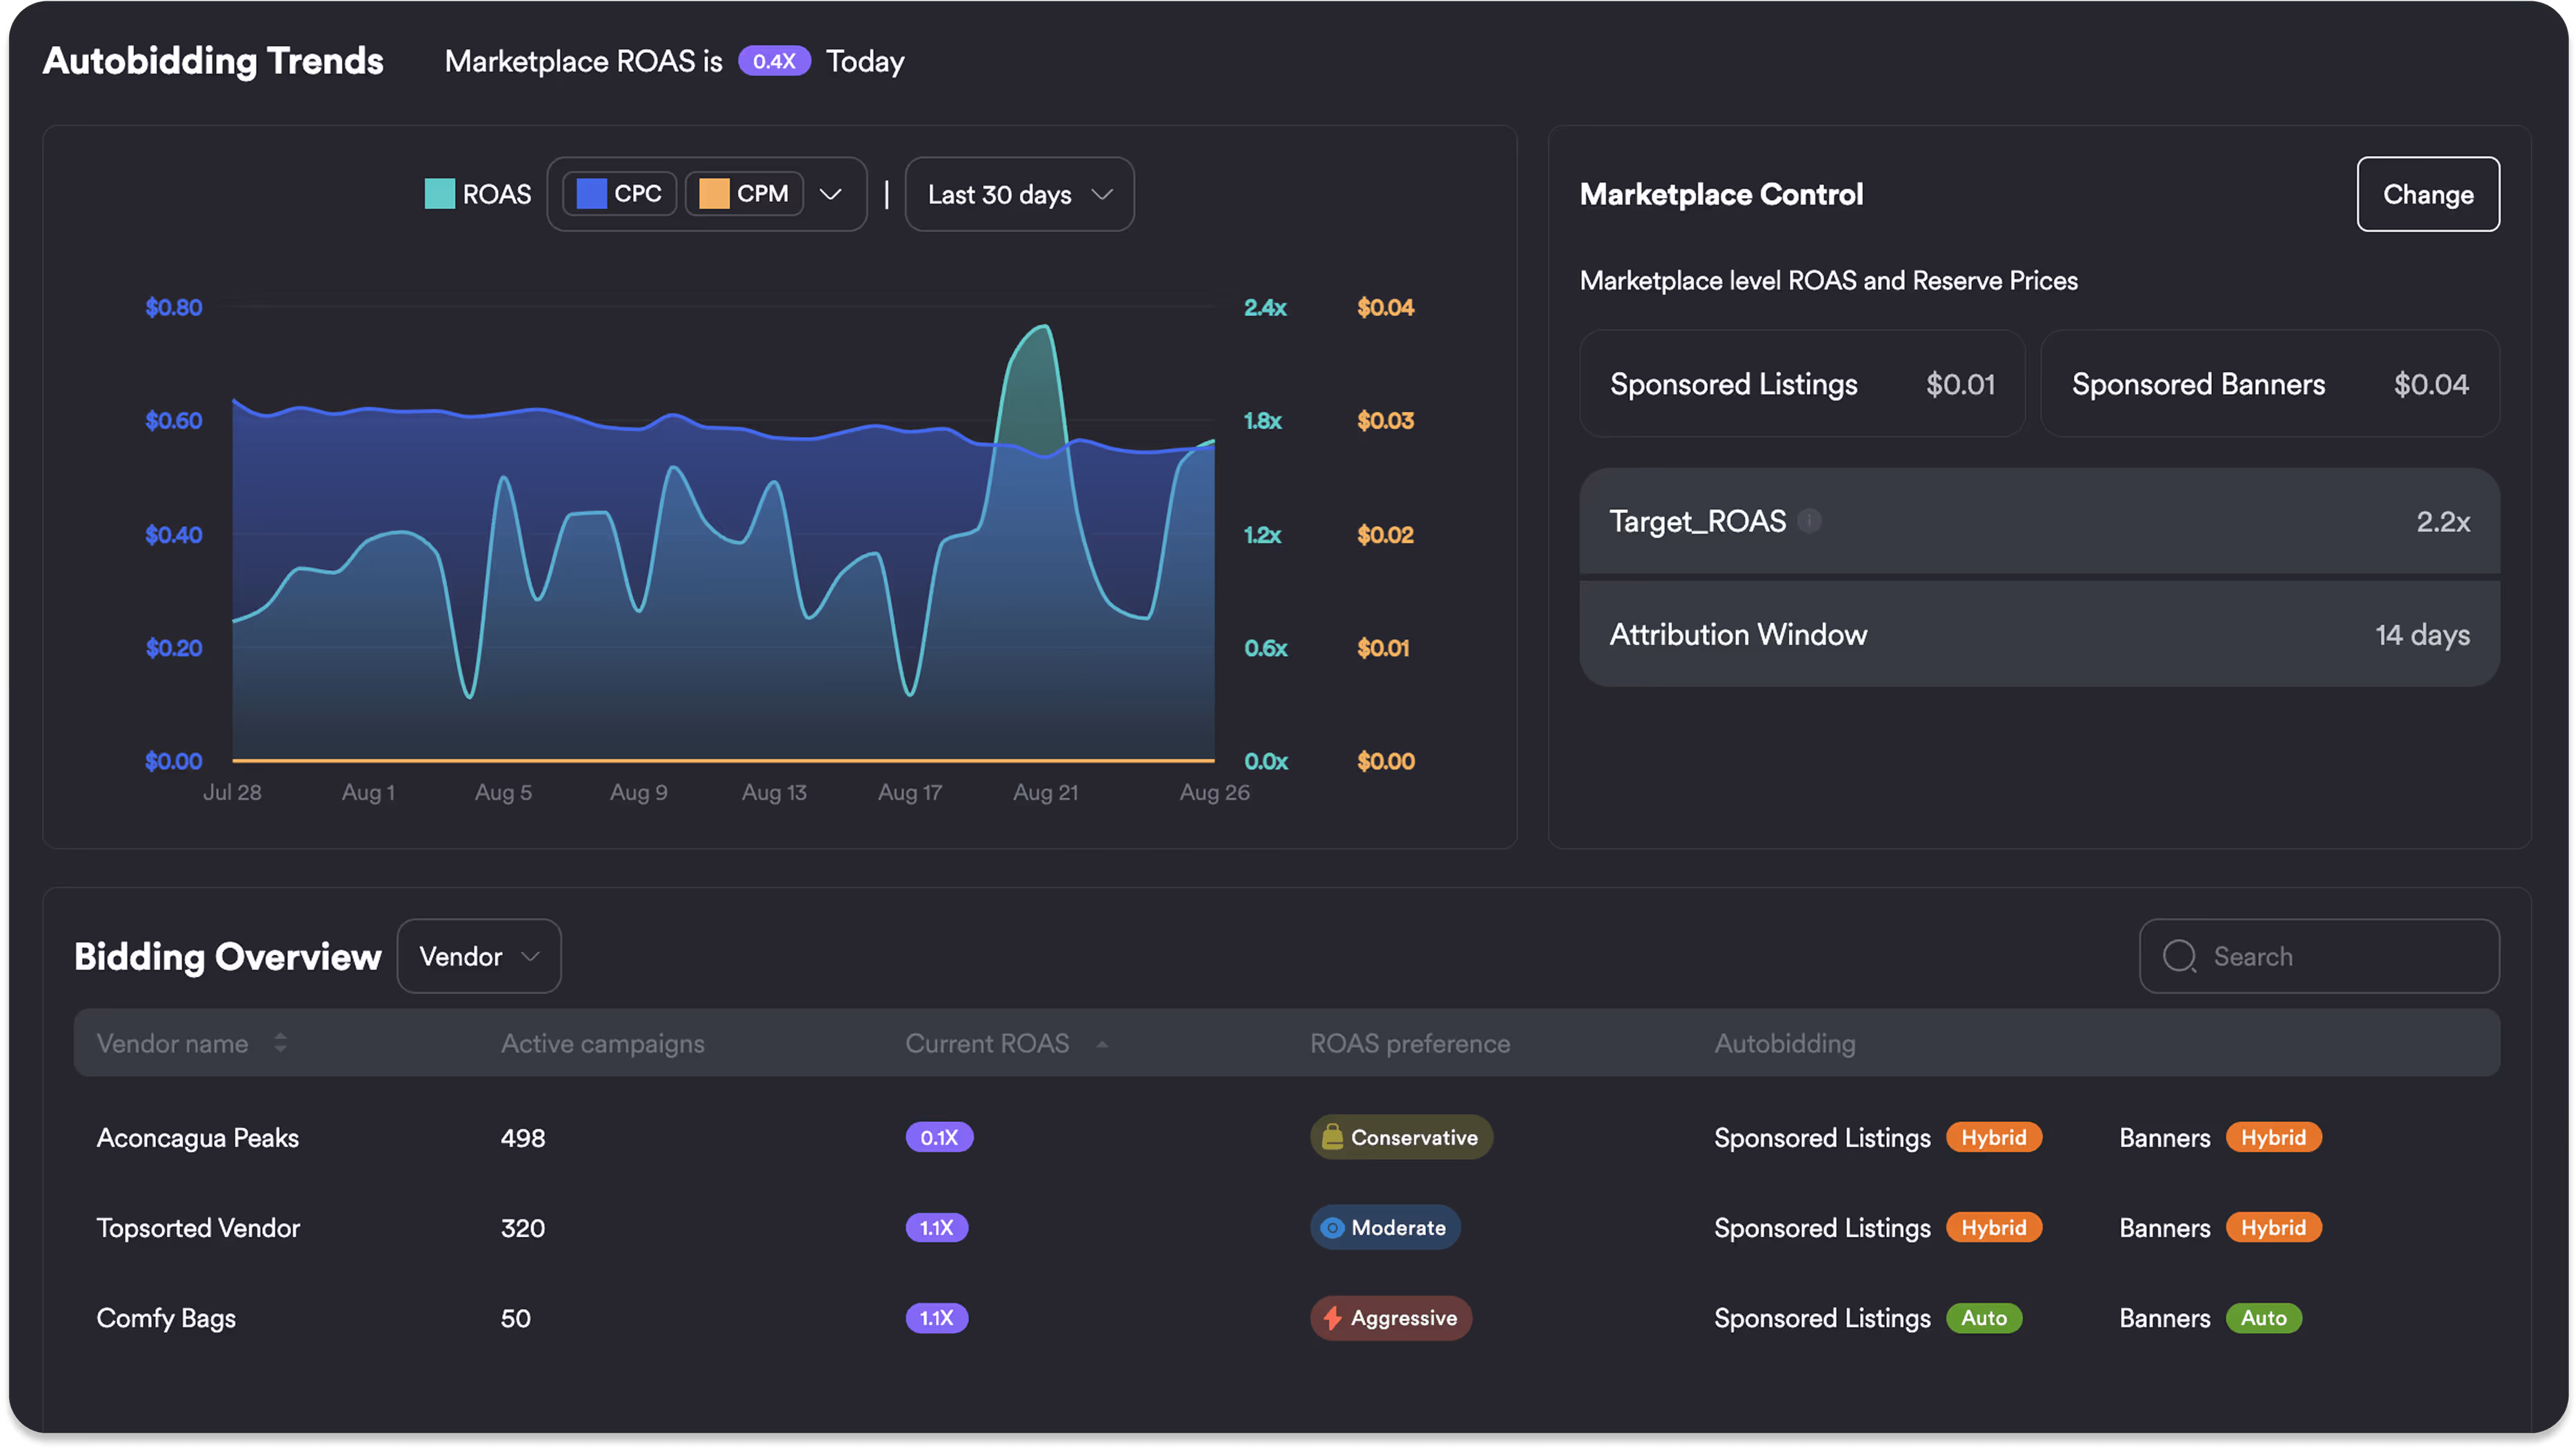Click the Conservative lock icon badge

pyautogui.click(x=1332, y=1137)
